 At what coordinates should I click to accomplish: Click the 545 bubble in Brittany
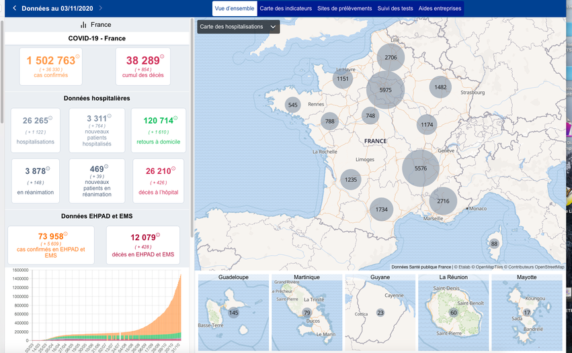[292, 105]
